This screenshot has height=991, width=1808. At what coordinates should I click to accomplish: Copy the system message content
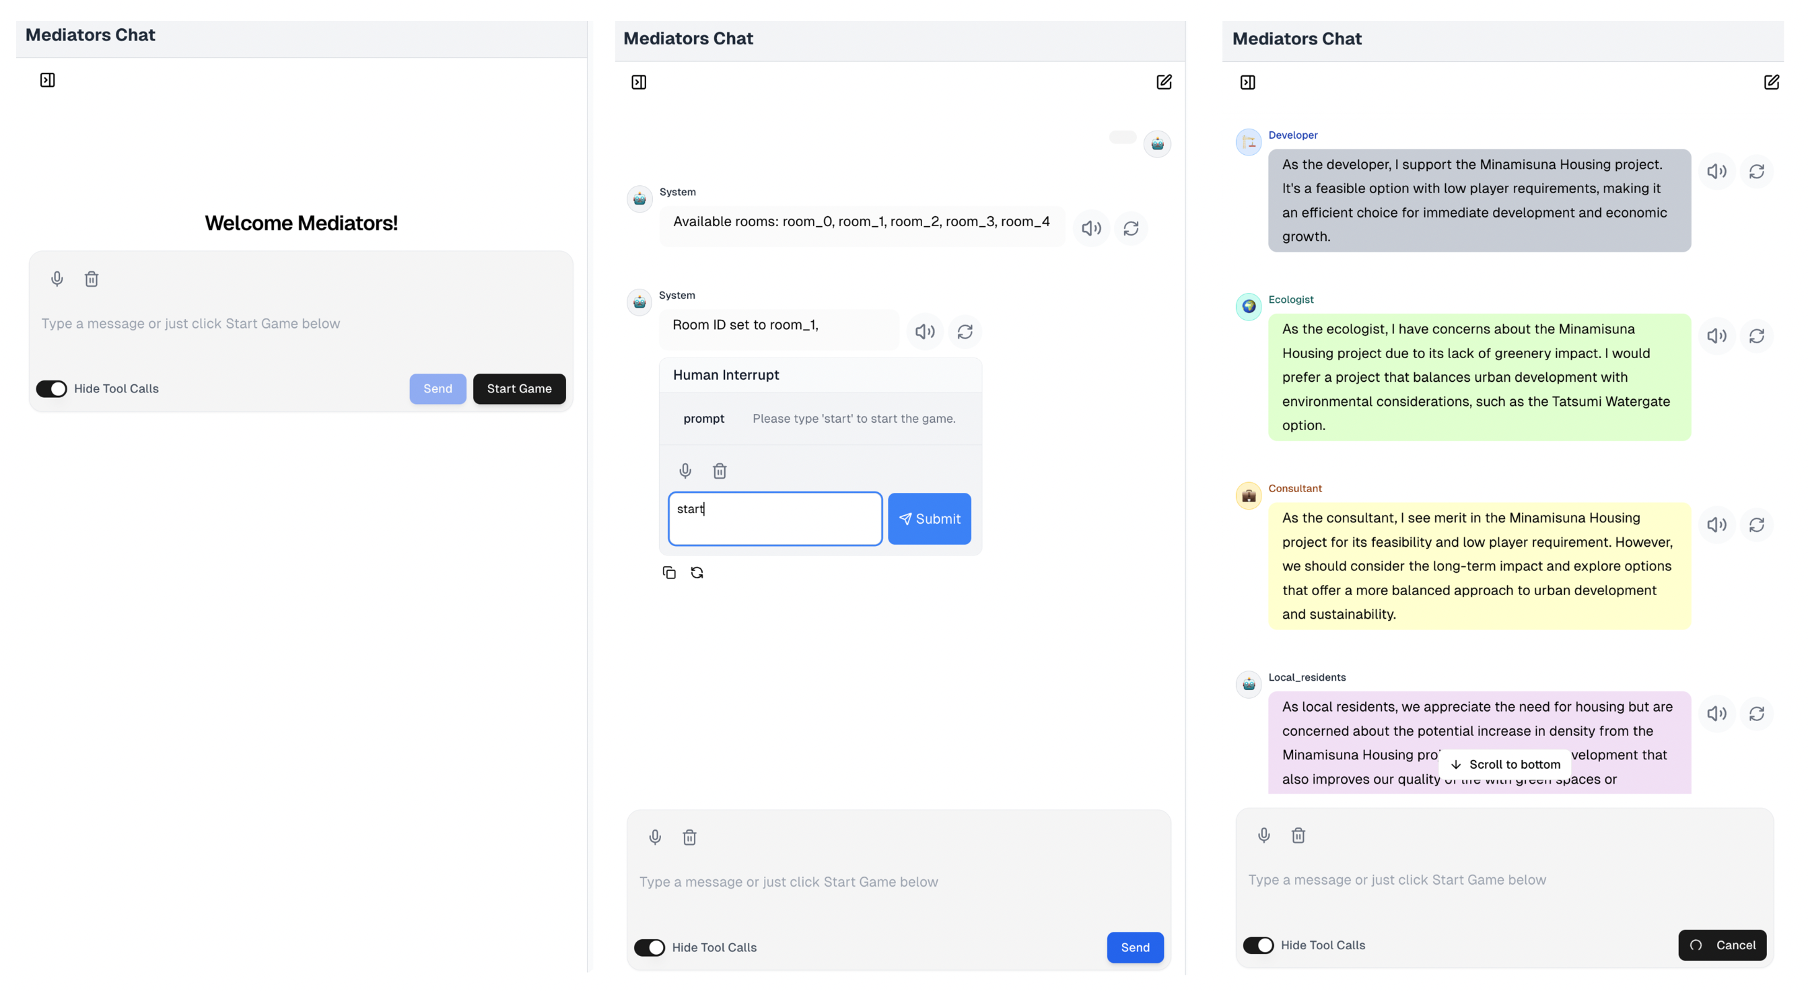coord(669,573)
